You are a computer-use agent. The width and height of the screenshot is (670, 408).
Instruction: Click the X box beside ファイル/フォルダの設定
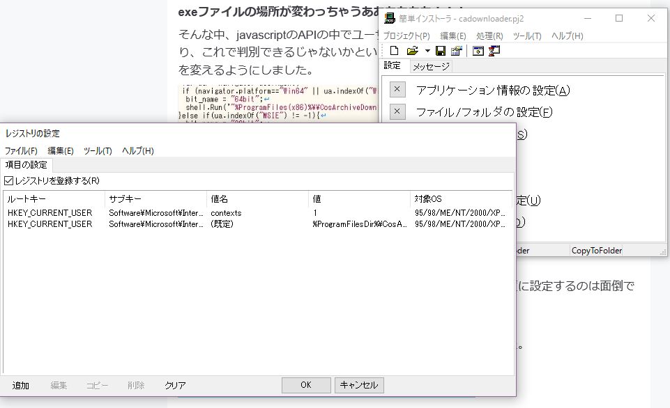click(x=397, y=111)
